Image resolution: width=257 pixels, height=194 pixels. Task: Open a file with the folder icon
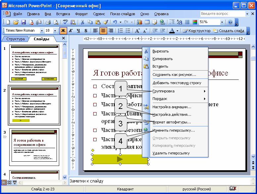pyautogui.click(x=16, y=22)
